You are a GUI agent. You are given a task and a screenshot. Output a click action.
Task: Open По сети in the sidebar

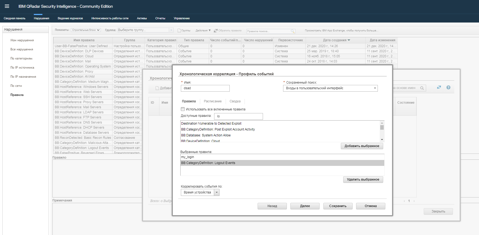pos(16,86)
